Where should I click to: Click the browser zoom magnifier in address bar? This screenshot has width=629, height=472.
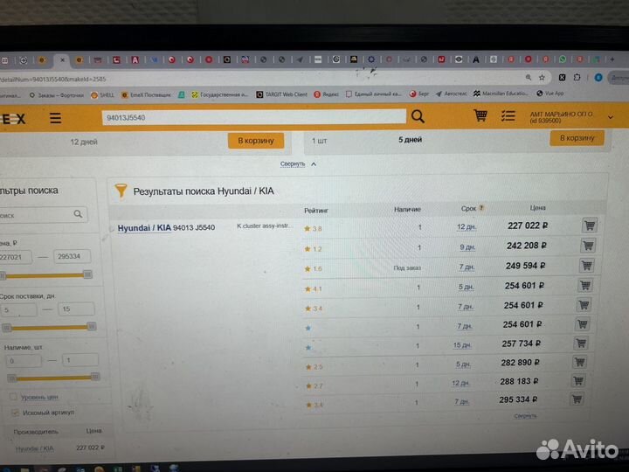529,78
